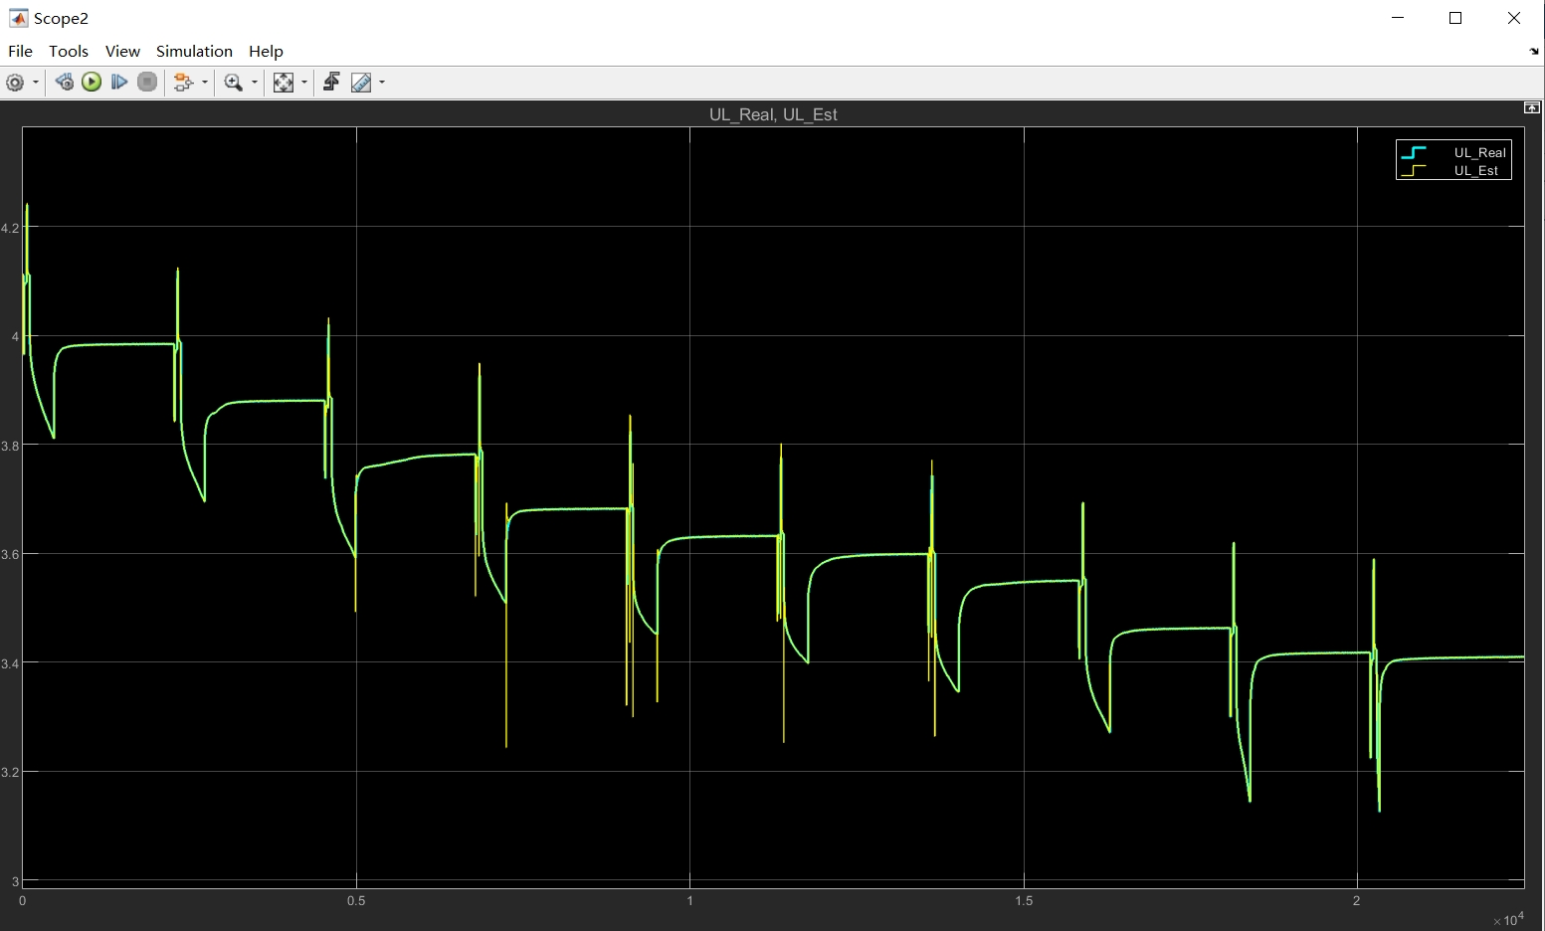Select the Zoom magnifier tool

click(x=234, y=83)
